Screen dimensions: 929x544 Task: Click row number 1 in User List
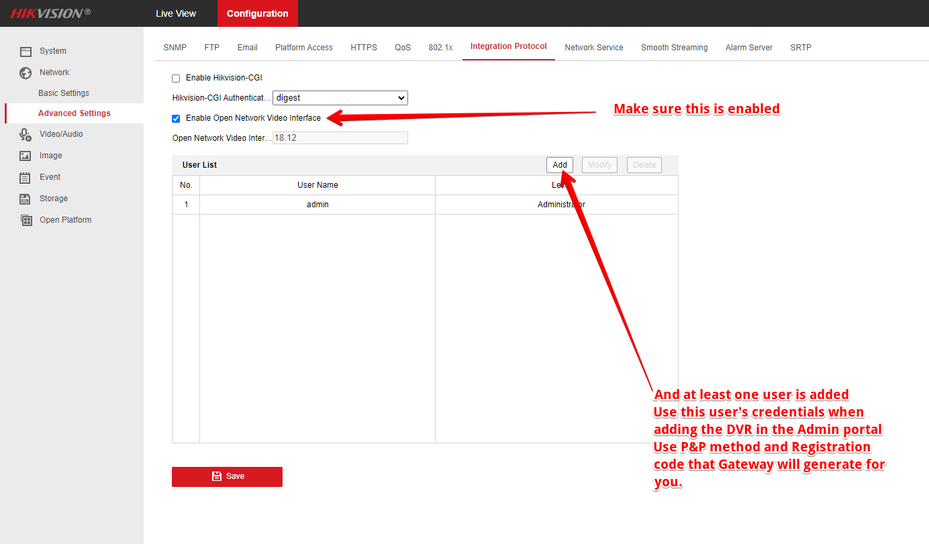(x=186, y=205)
